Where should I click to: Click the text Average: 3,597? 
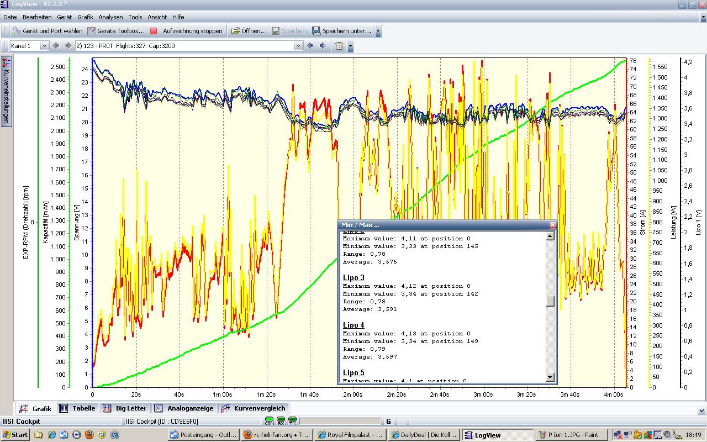[370, 357]
